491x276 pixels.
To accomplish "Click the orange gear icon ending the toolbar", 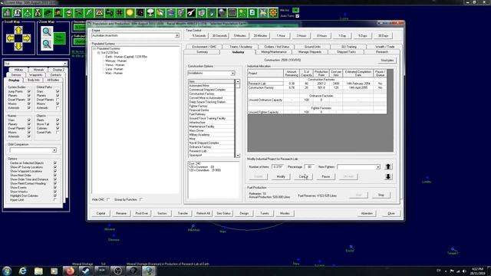I will pos(273,13).
